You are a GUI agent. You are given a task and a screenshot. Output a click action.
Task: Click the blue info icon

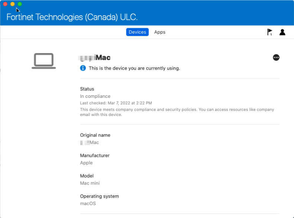[83, 68]
